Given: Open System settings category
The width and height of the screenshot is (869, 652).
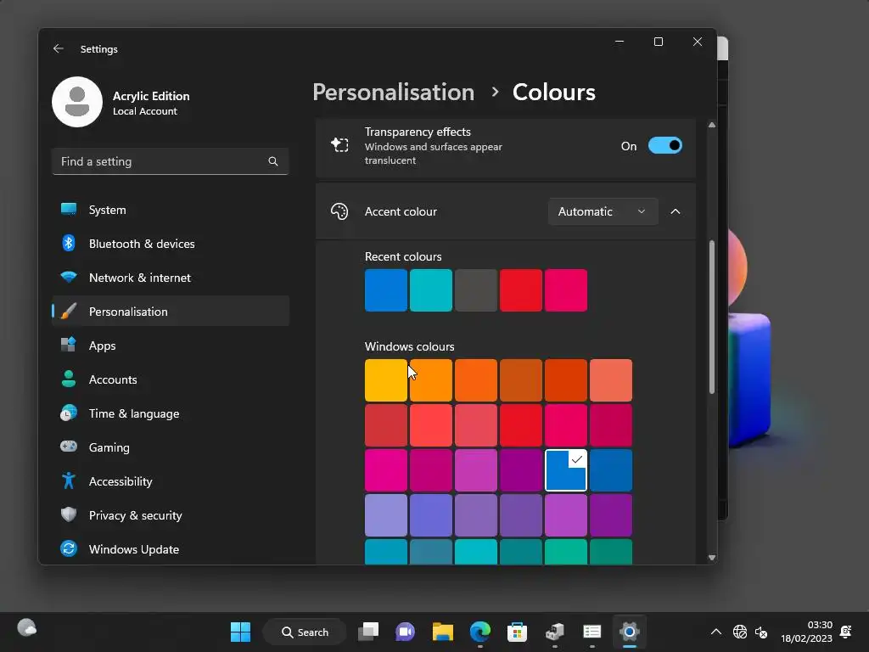Looking at the screenshot, I should [x=171, y=210].
